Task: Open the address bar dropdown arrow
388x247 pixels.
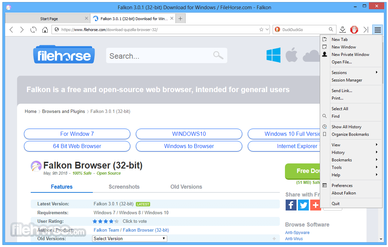Action: tap(267, 29)
